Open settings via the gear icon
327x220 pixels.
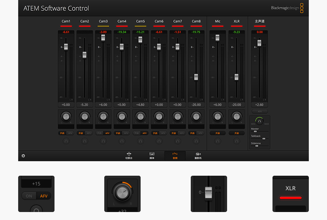pos(23,156)
